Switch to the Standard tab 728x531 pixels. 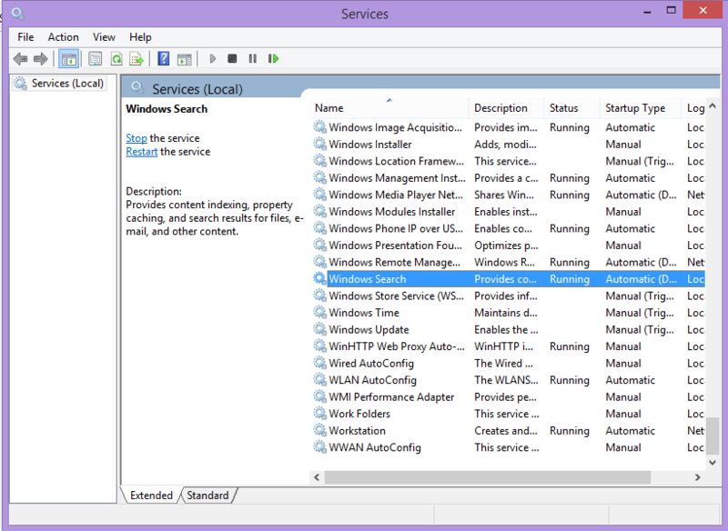point(207,496)
